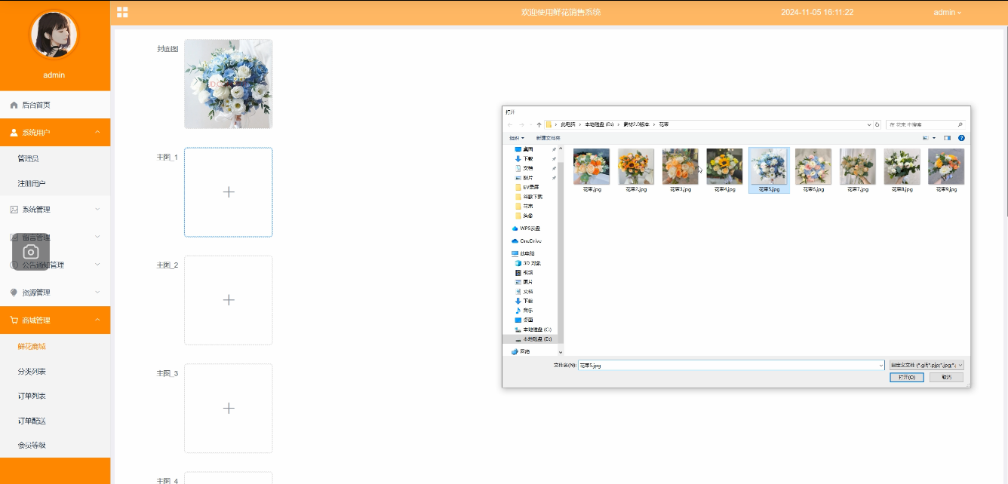
Task: Open 管理员 in the sidebar
Action: [29, 158]
